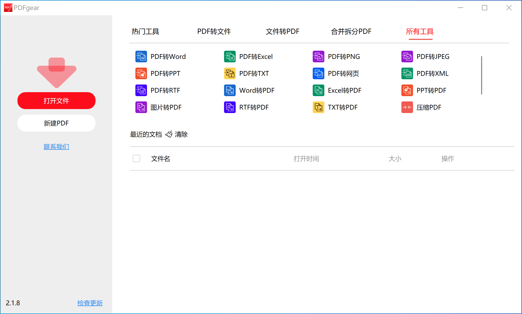Click the 新建PDF button
This screenshot has height=314, width=522.
pos(56,123)
